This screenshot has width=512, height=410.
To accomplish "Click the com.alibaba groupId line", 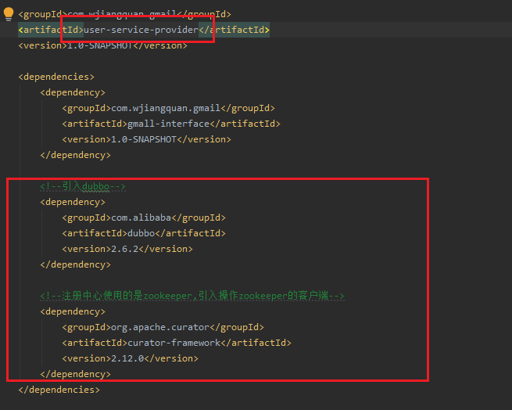I will tap(144, 218).
